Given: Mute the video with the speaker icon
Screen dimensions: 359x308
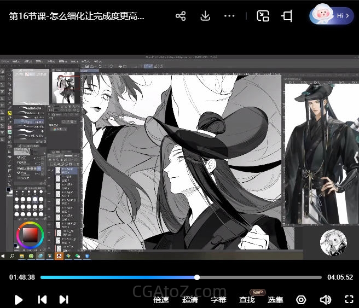Looking at the screenshot, I should (325, 300).
